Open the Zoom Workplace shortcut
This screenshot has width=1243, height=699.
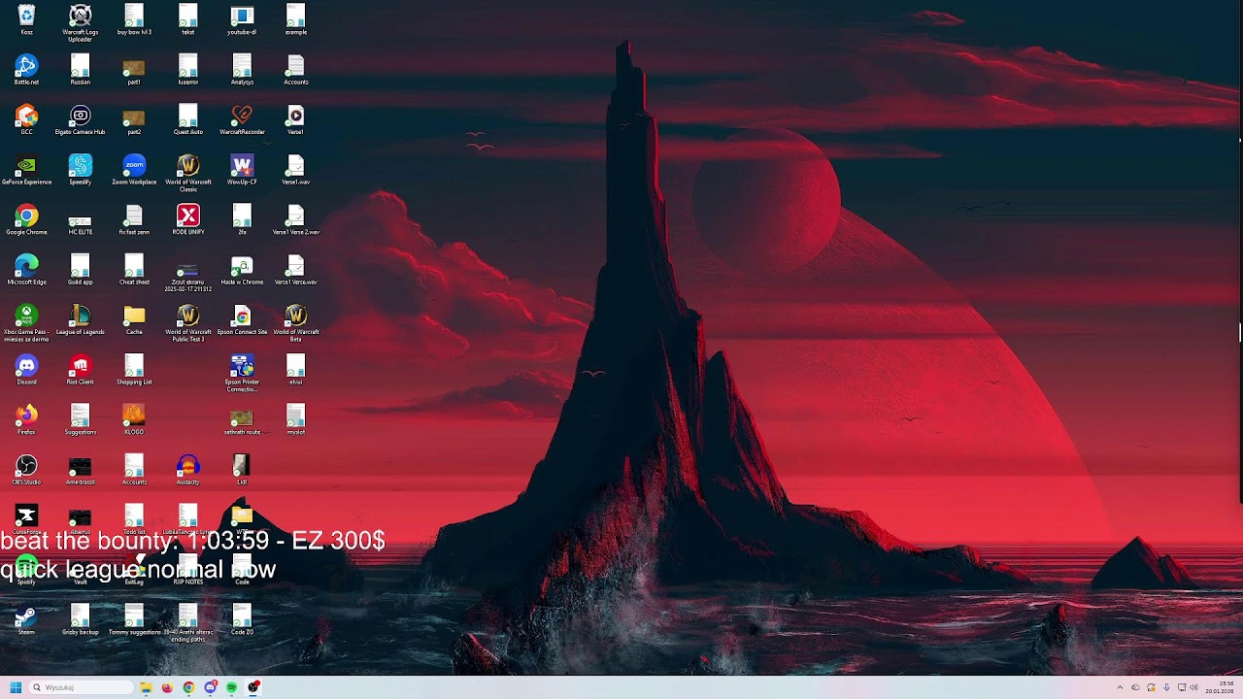[x=134, y=170]
